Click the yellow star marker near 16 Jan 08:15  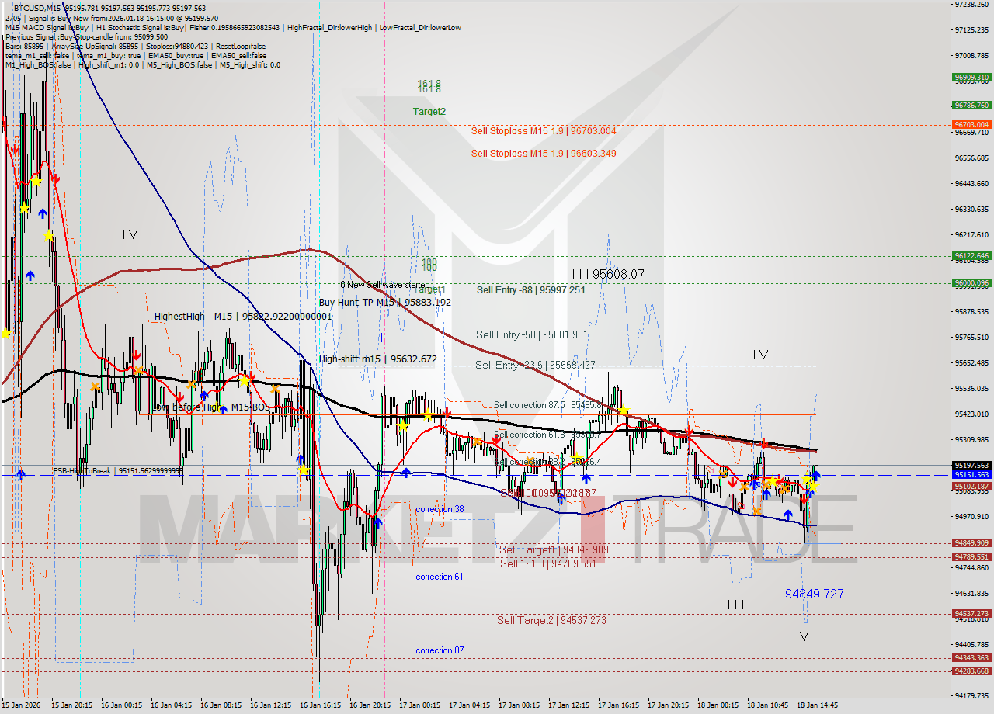click(x=244, y=380)
